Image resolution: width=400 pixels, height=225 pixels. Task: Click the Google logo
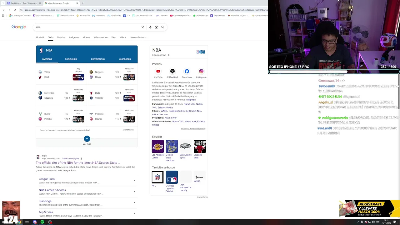18,27
